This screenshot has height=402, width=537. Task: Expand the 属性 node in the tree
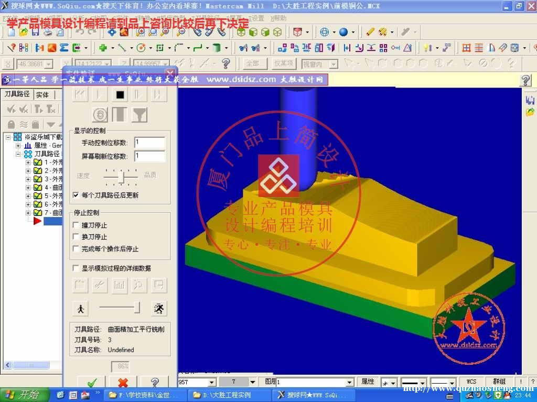click(x=18, y=146)
